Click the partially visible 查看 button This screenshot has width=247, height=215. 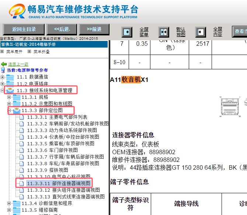click(x=239, y=31)
